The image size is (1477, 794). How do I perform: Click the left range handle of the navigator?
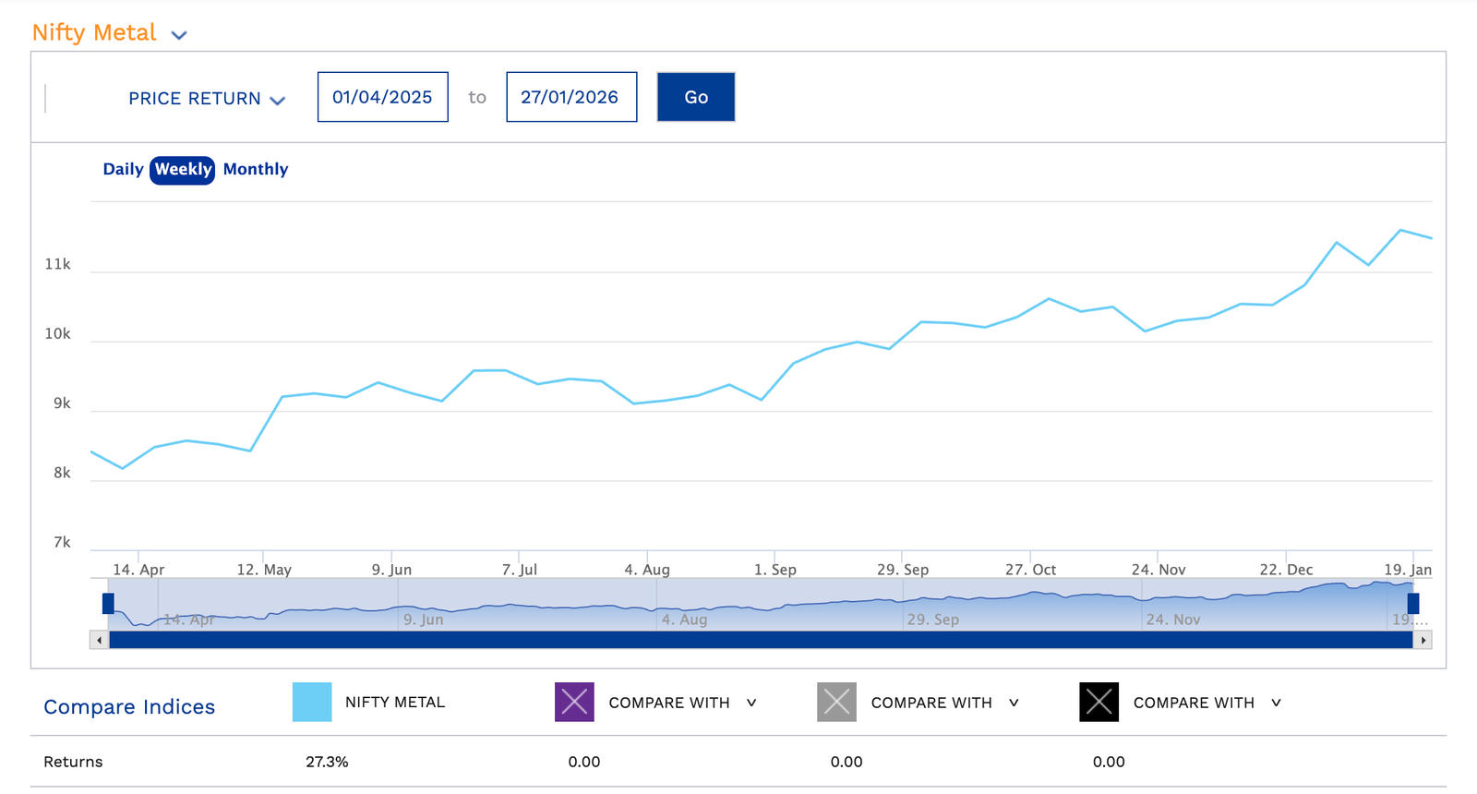pyautogui.click(x=108, y=604)
